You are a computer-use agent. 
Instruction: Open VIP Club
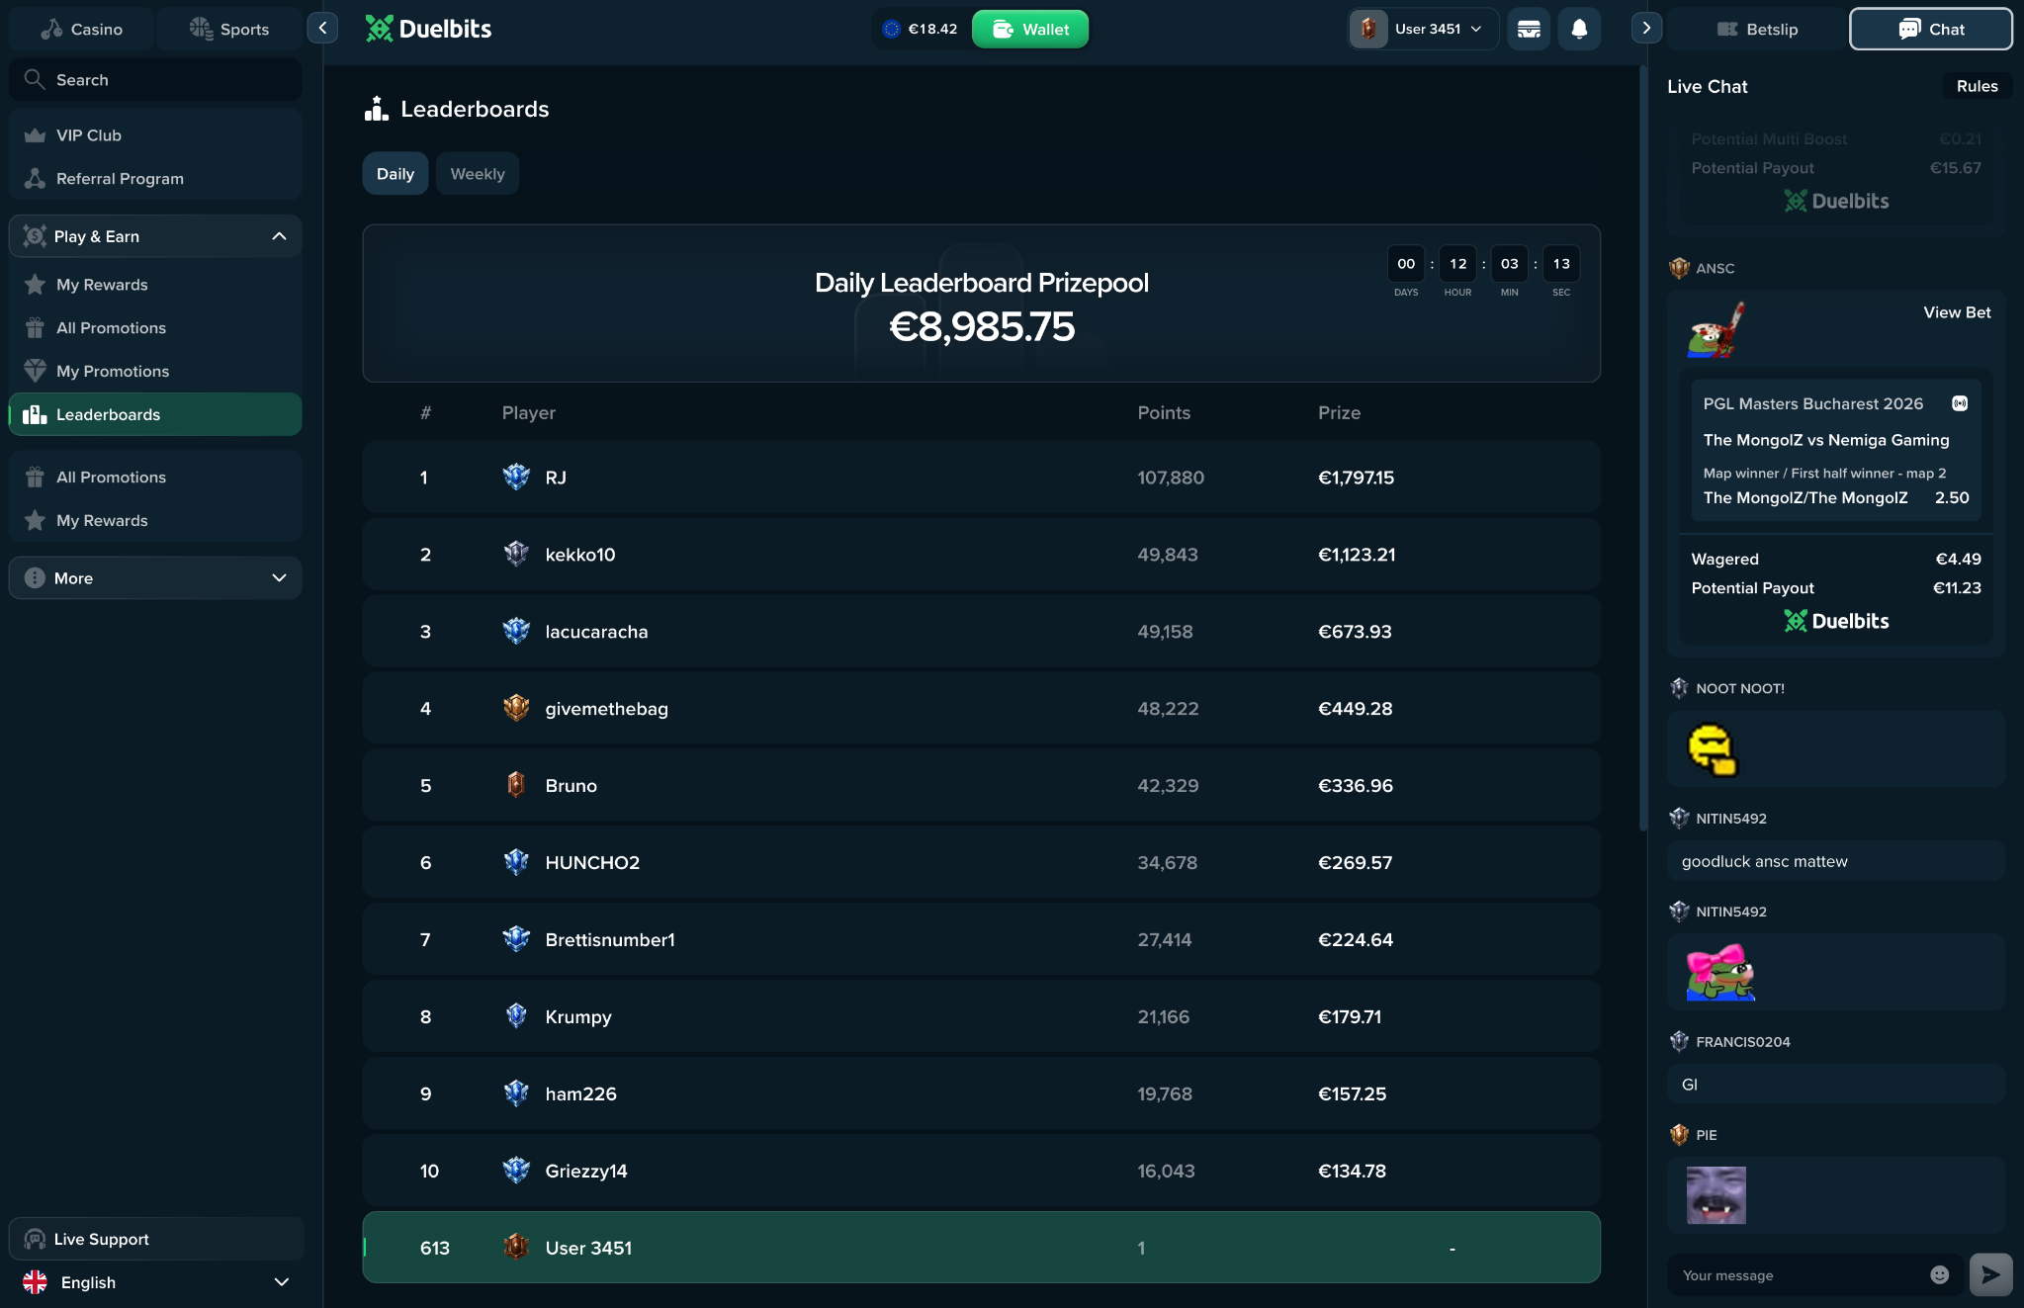point(155,135)
